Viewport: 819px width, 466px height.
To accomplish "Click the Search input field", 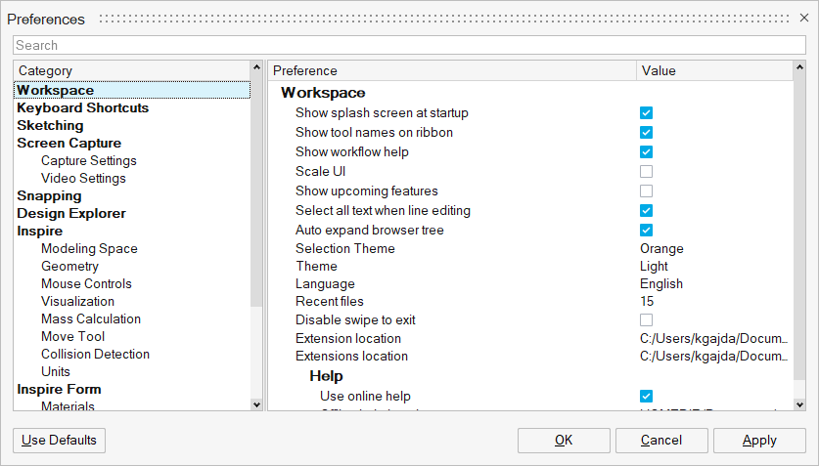I will pyautogui.click(x=409, y=45).
